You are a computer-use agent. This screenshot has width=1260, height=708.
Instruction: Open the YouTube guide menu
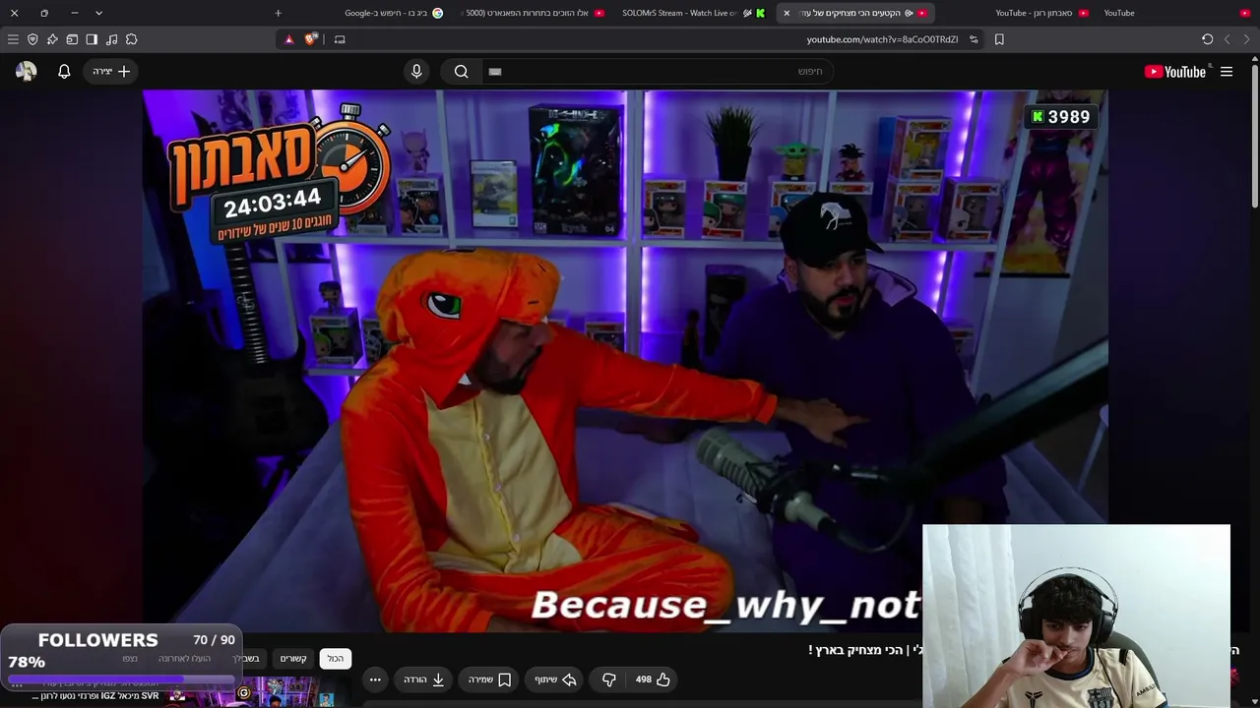click(x=1227, y=71)
